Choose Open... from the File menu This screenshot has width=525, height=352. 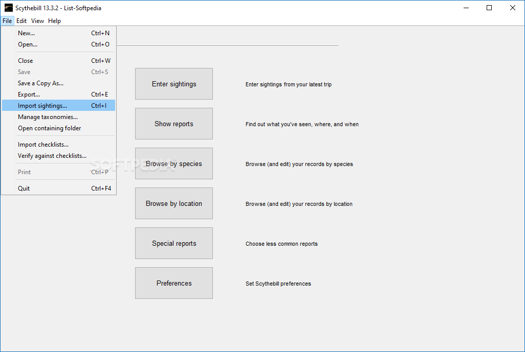click(x=59, y=44)
